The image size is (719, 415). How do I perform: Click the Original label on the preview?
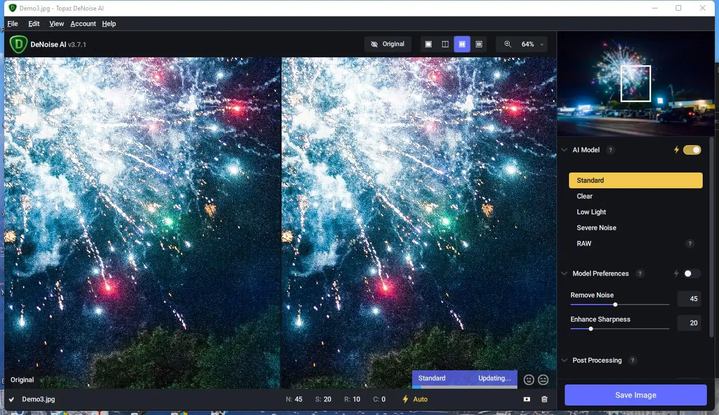point(22,380)
